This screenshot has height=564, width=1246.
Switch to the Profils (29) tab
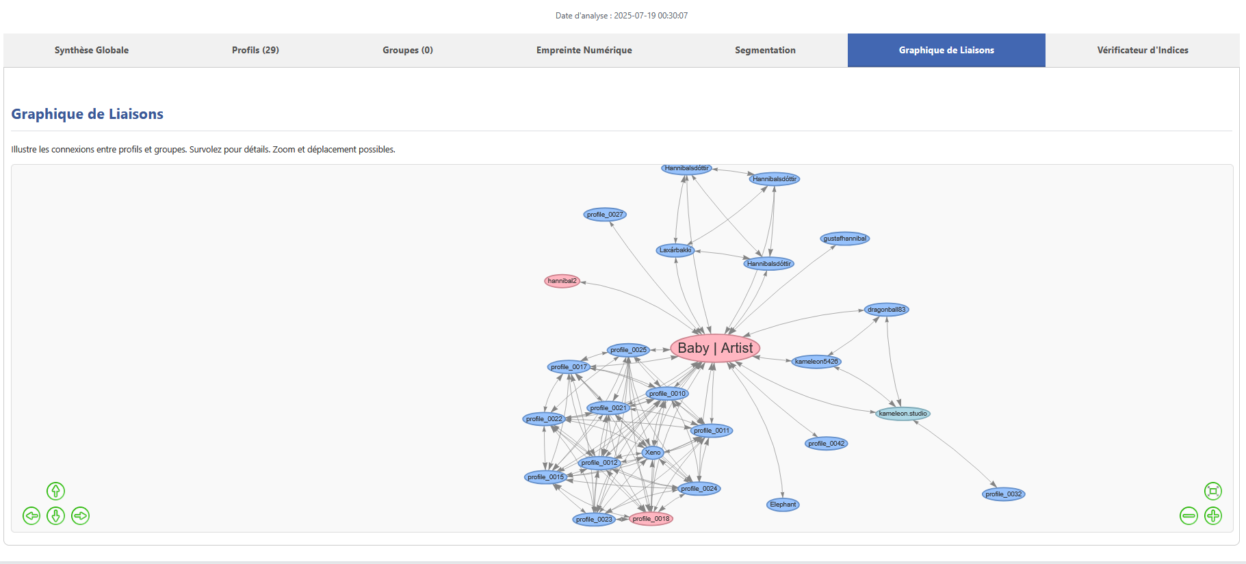pos(255,50)
